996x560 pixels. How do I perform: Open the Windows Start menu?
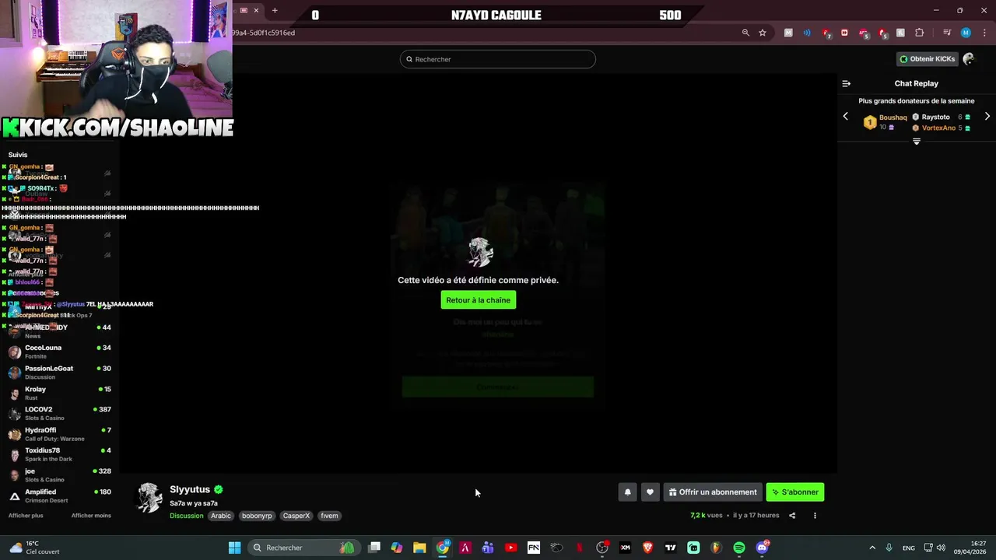[x=234, y=548]
